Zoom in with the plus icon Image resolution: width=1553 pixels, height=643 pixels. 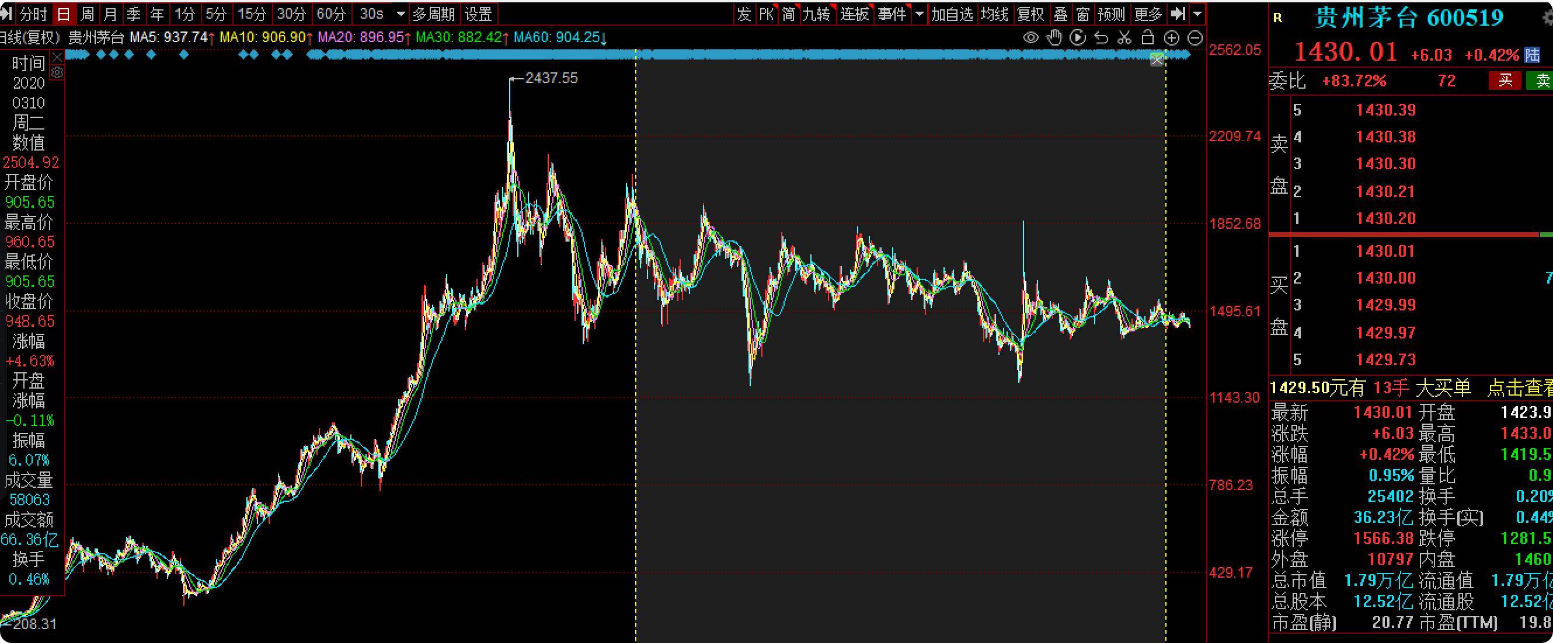point(1171,38)
